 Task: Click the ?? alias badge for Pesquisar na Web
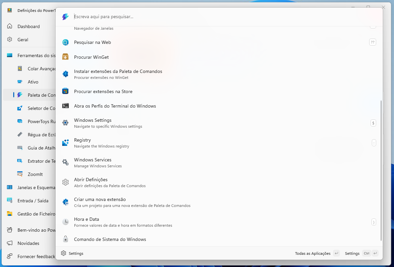click(372, 42)
